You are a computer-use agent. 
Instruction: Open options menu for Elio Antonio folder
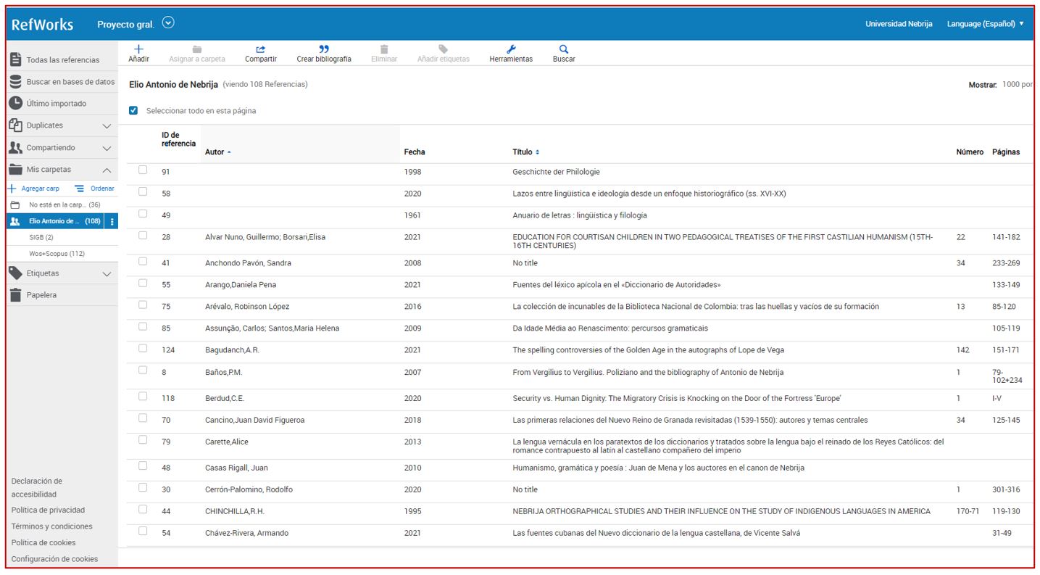tap(112, 221)
